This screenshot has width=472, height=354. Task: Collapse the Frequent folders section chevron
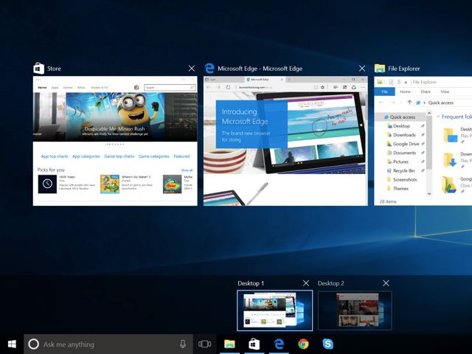pyautogui.click(x=438, y=117)
